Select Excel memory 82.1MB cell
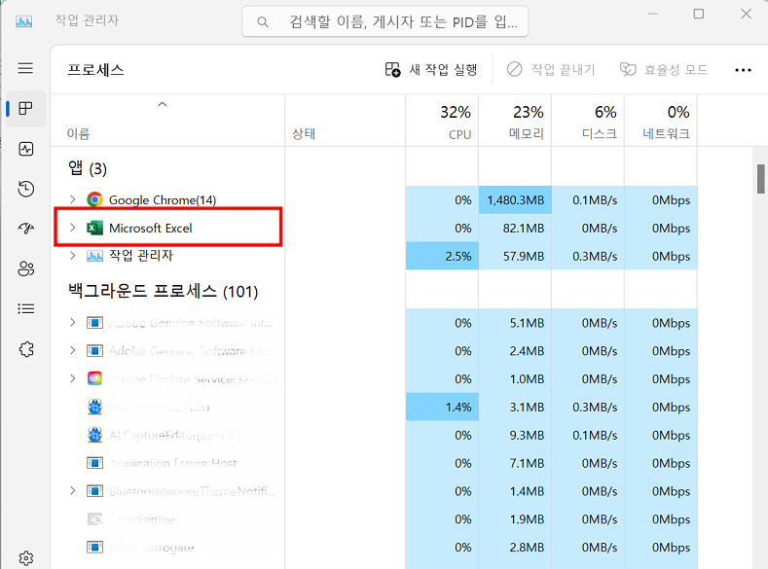The image size is (768, 569). [515, 228]
